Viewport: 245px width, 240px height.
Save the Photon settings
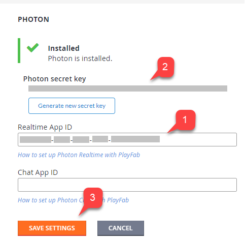tap(52, 228)
